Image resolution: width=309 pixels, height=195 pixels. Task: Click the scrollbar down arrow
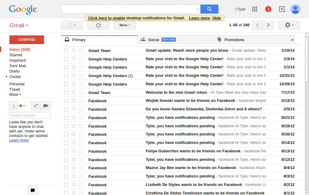(307, 193)
